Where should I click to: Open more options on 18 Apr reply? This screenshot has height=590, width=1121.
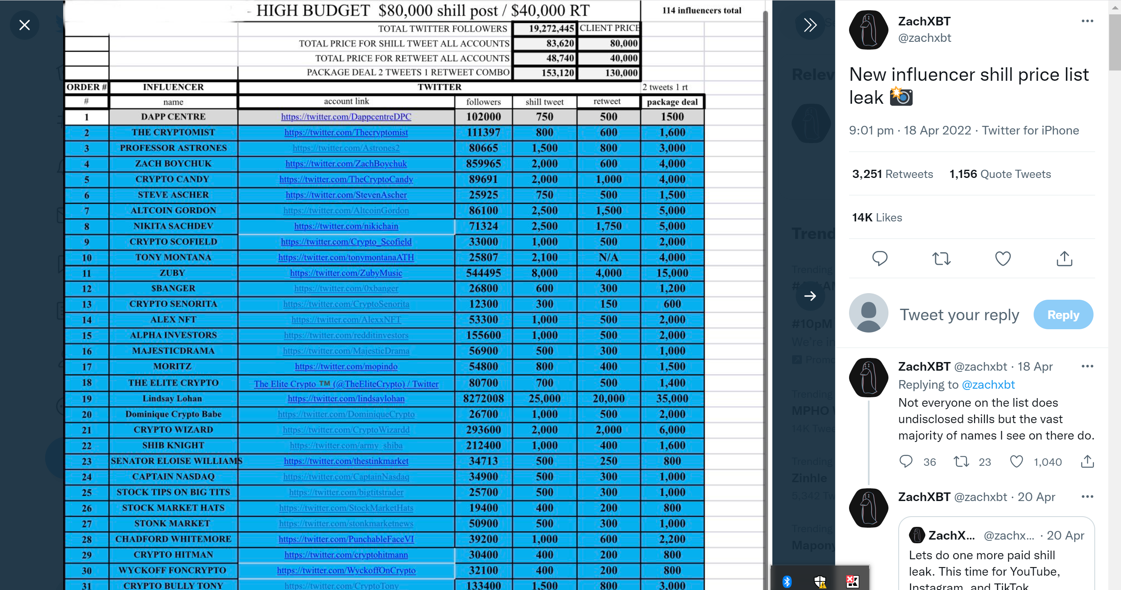tap(1087, 367)
